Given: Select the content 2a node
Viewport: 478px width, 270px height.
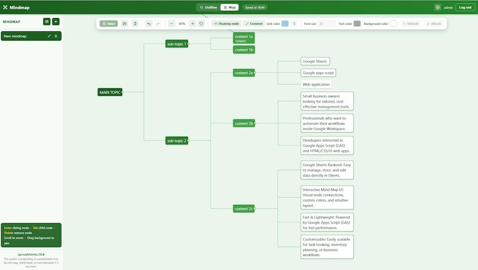Looking at the screenshot, I should pyautogui.click(x=244, y=73).
